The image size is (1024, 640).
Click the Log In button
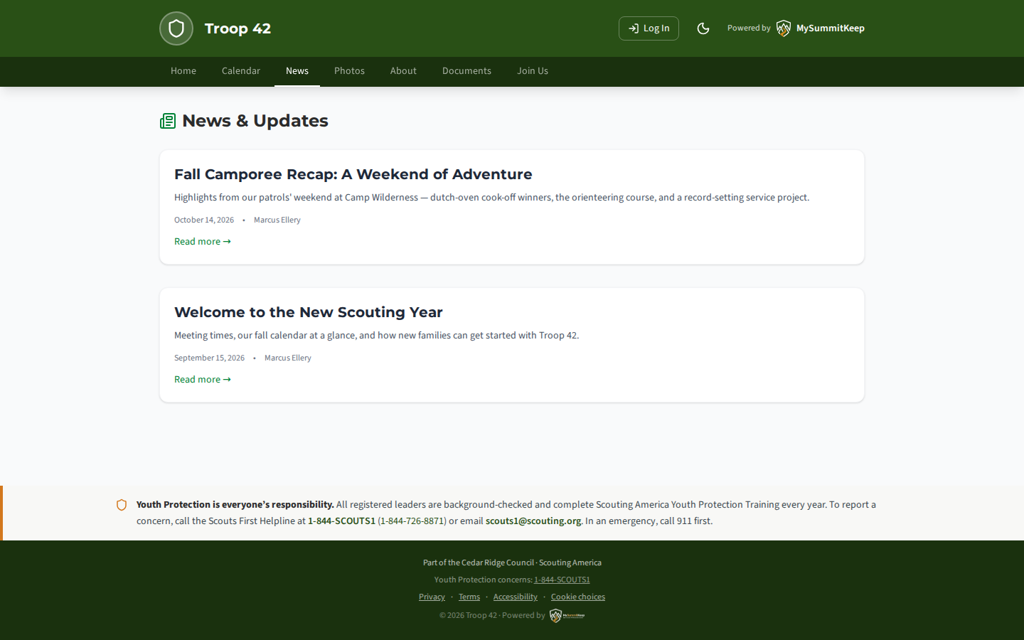click(649, 28)
